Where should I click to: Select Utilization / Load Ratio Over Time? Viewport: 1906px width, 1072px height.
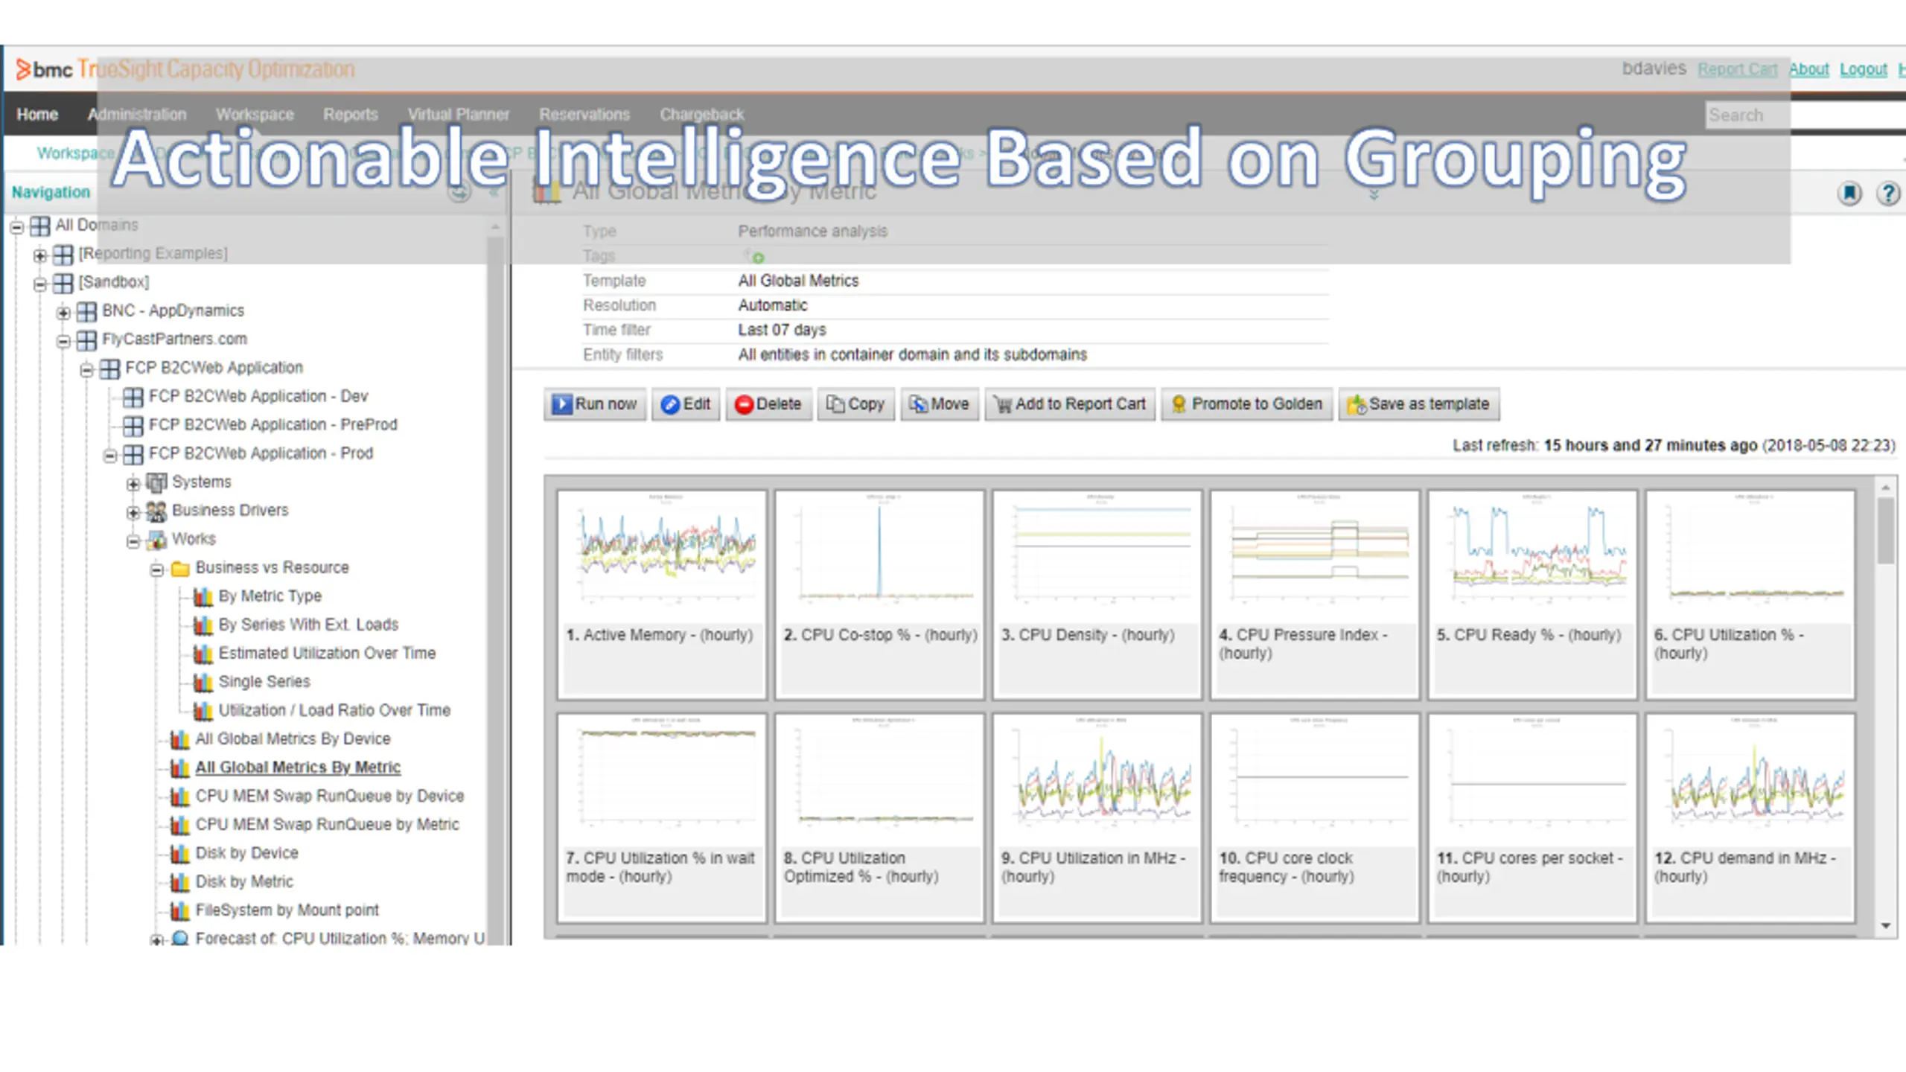334,711
